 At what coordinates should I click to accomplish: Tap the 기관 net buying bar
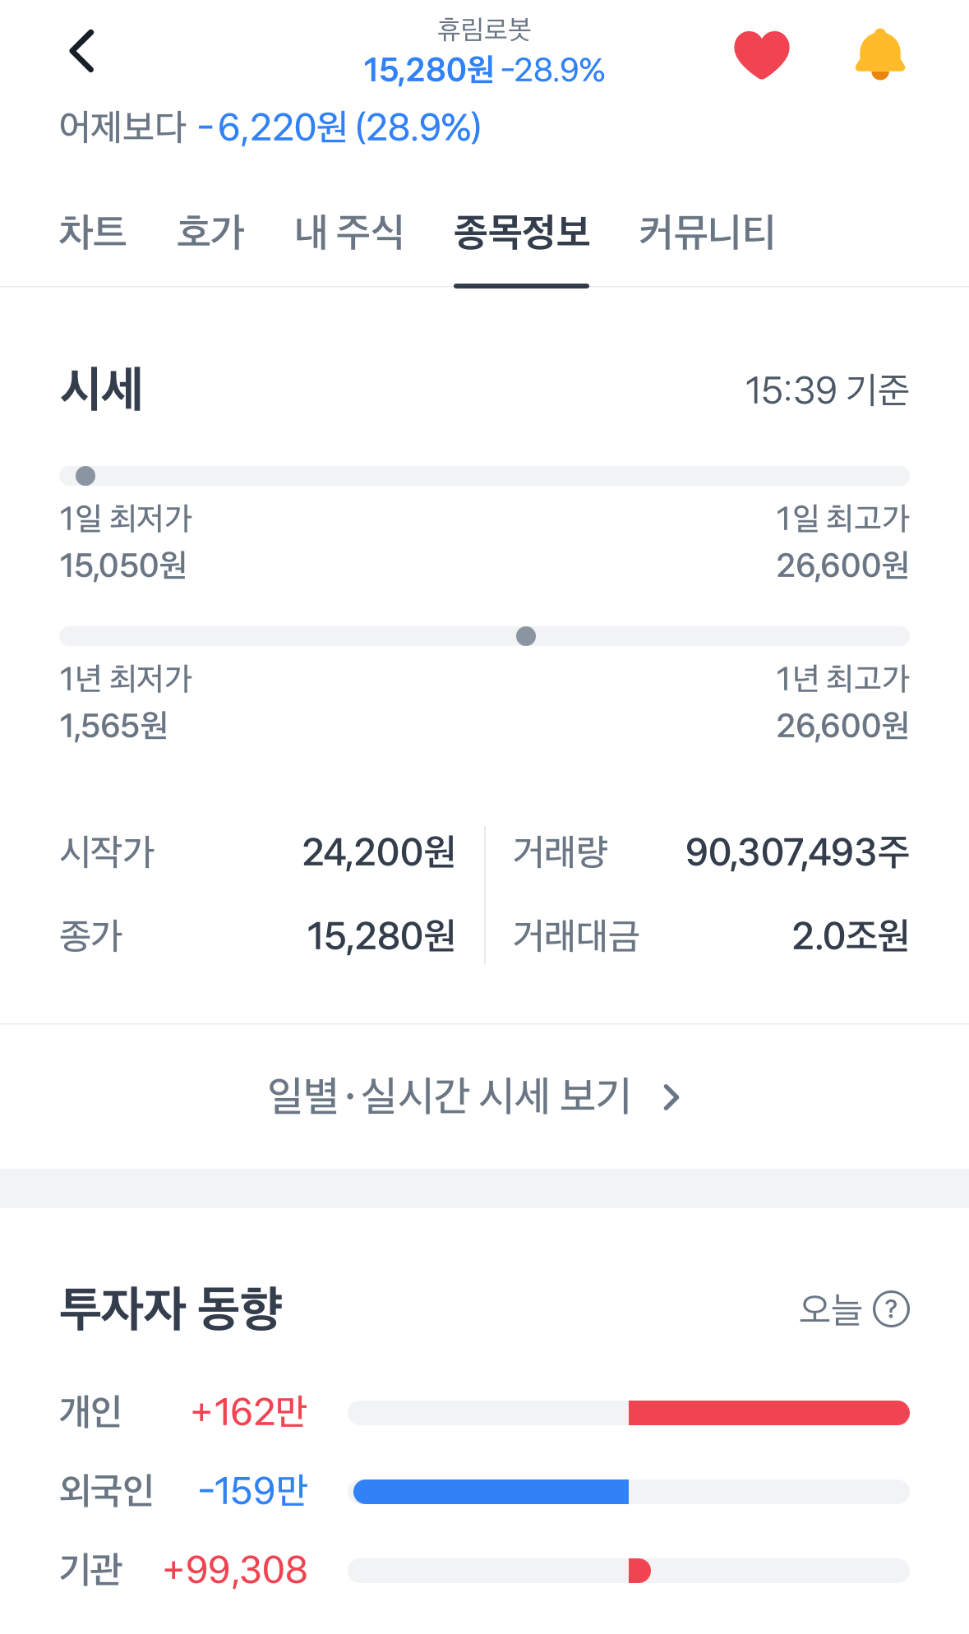point(639,1571)
